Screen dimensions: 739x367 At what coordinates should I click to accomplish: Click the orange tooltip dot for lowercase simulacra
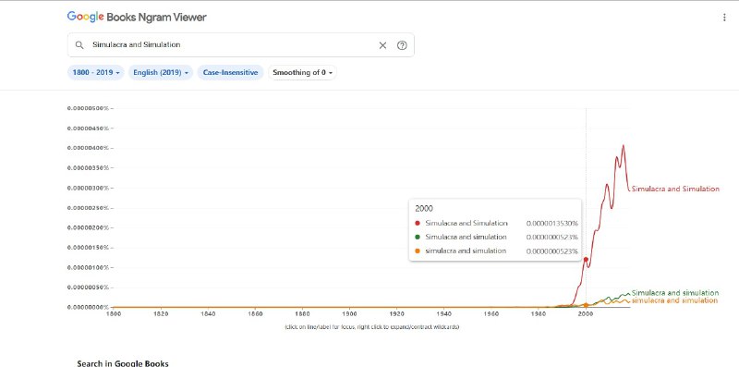[x=418, y=251]
